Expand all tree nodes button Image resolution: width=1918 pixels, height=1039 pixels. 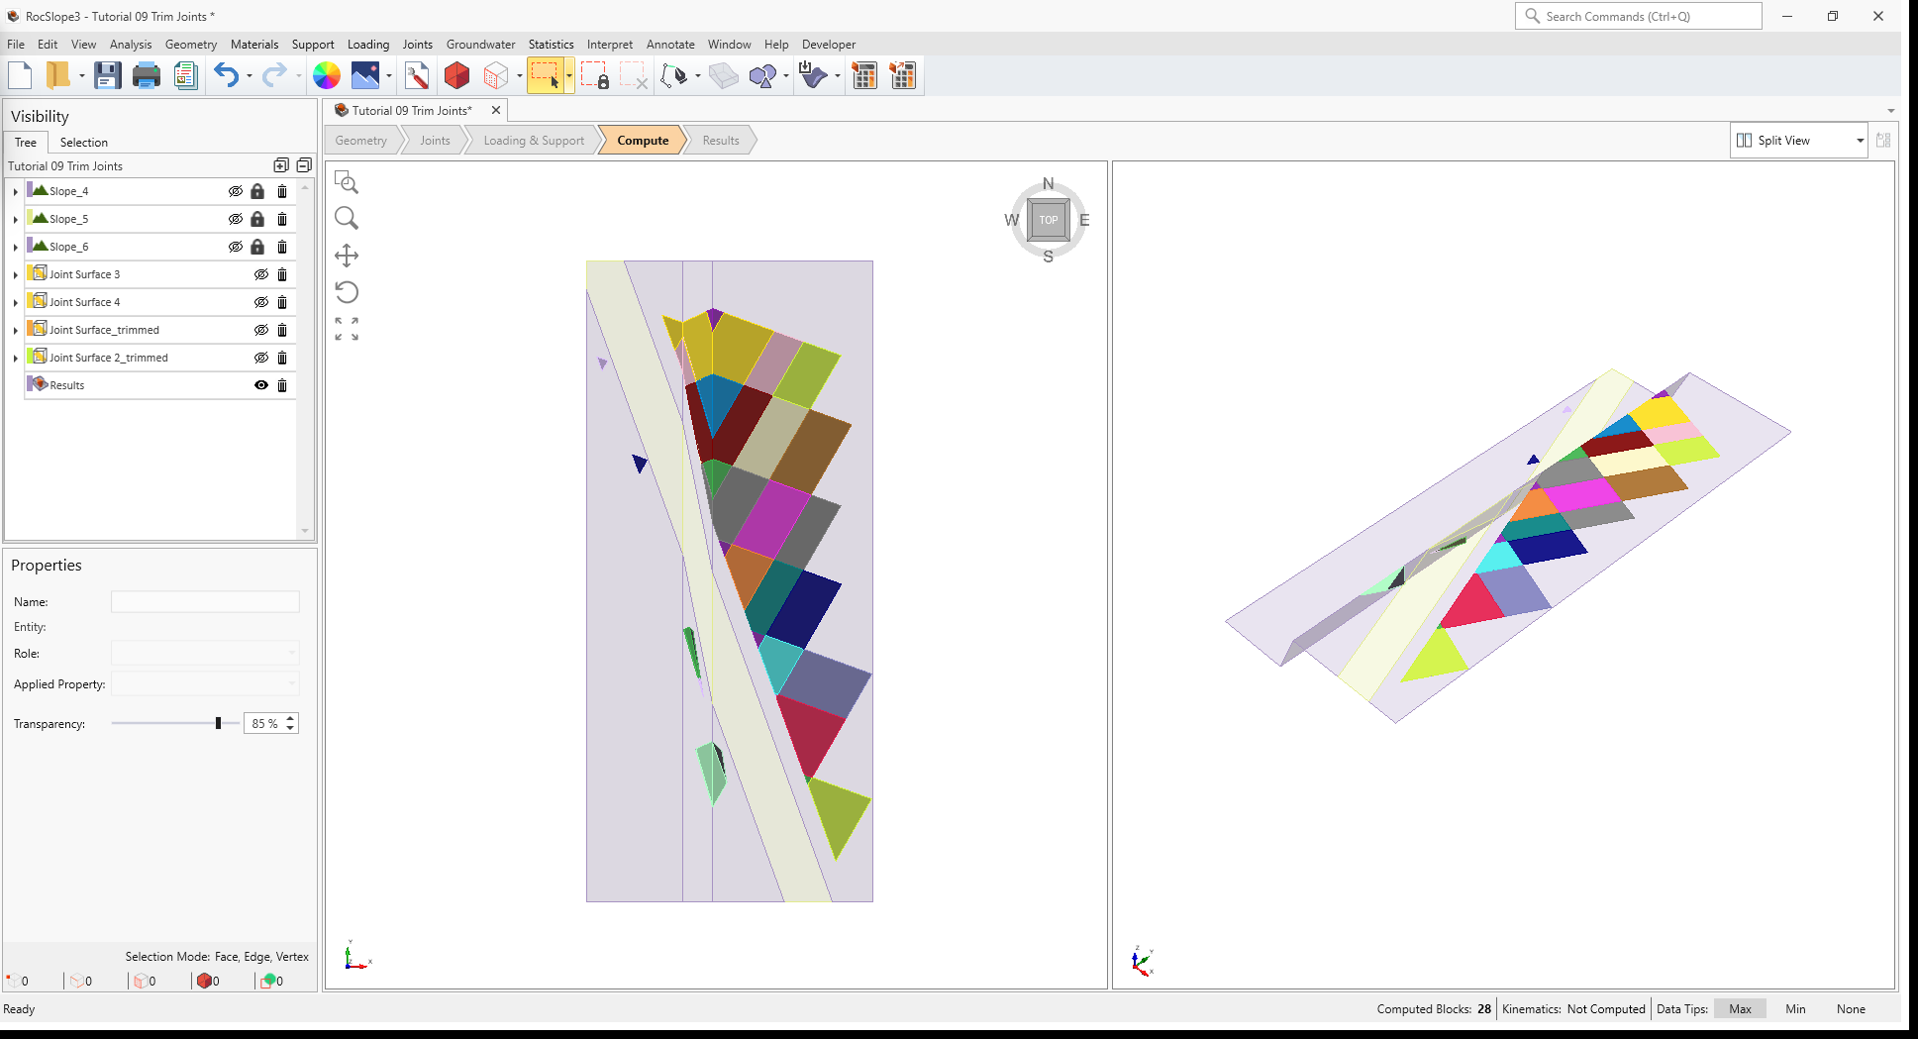(281, 165)
